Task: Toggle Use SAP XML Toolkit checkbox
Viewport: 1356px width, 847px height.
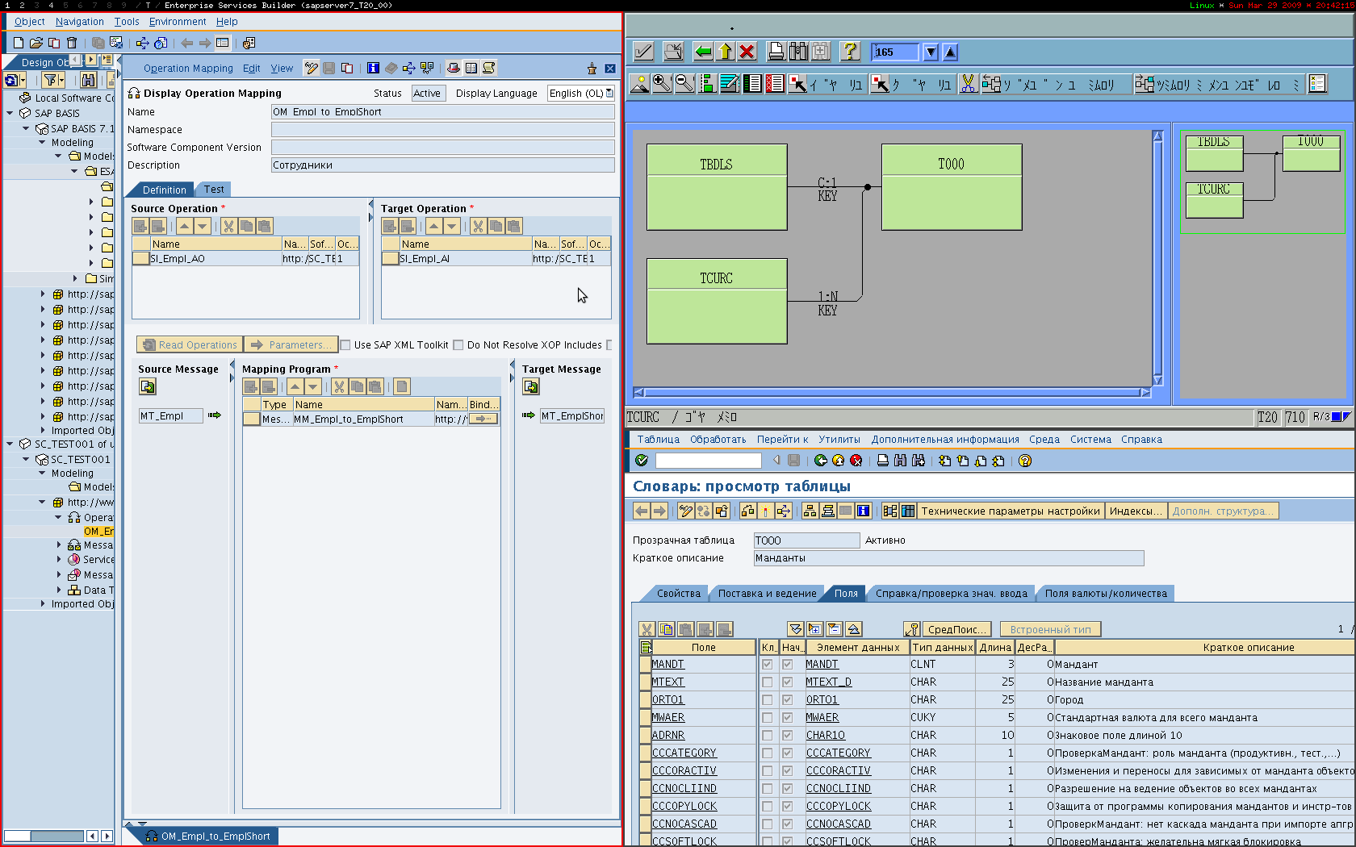Action: 345,344
